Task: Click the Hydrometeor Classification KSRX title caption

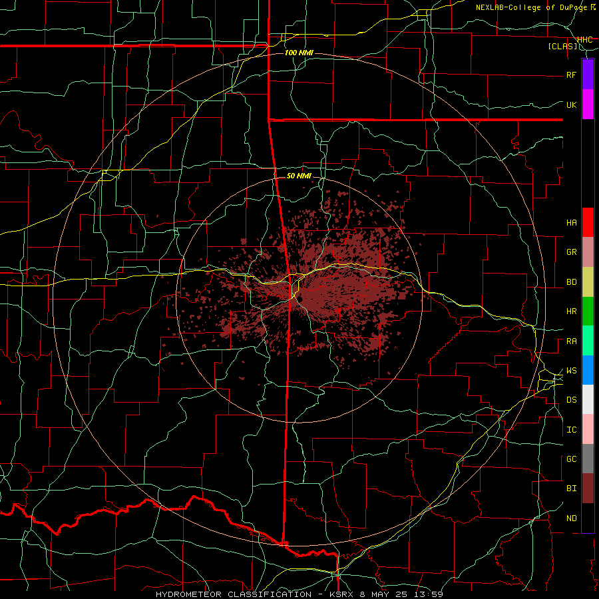Action: 299,594
